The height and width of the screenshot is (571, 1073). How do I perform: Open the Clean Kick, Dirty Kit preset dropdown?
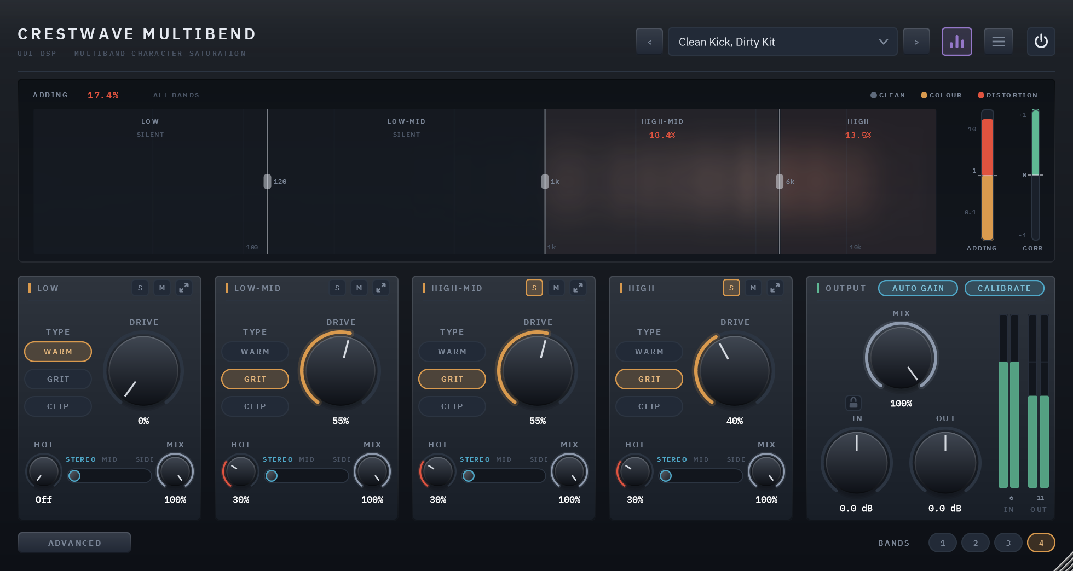point(782,42)
